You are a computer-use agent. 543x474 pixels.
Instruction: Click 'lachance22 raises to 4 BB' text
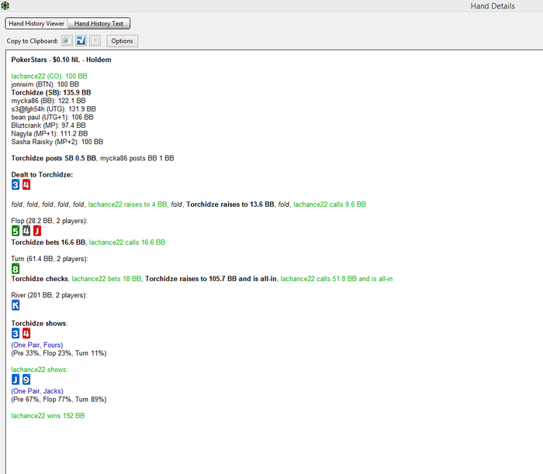point(127,204)
